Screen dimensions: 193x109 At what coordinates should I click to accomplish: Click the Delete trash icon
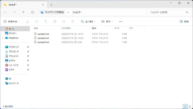pos(73,22)
